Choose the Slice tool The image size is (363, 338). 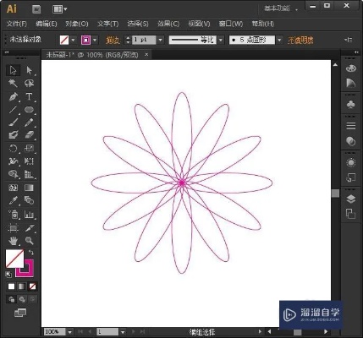click(x=29, y=227)
